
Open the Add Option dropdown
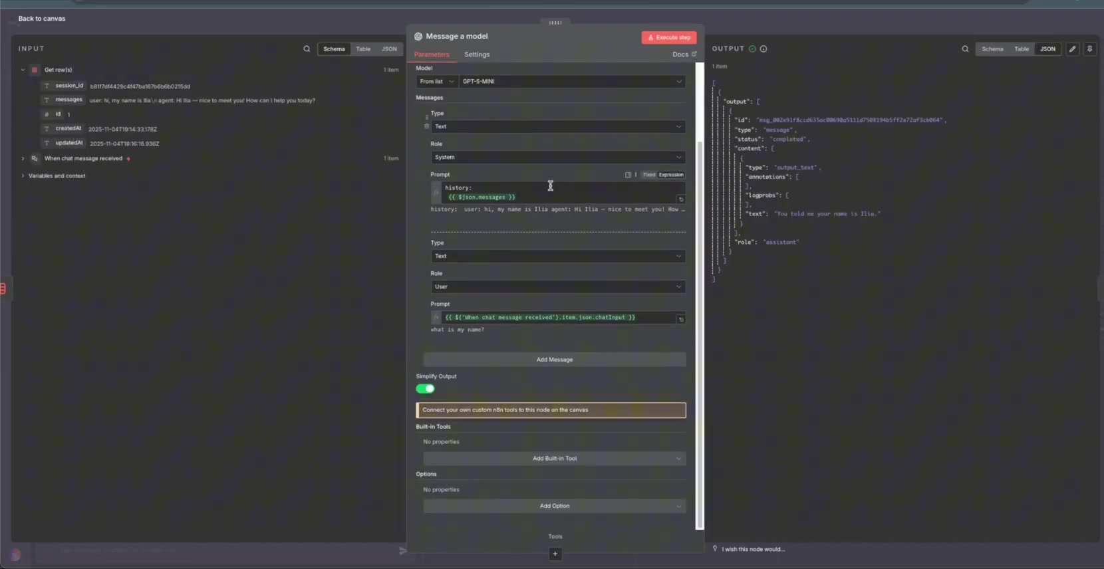click(x=555, y=507)
